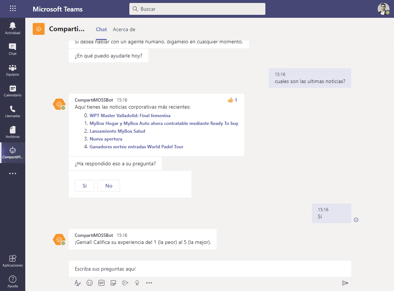This screenshot has width=394, height=291.
Task: Click the meet-now arrow icon in compose bar
Action: coord(125,283)
